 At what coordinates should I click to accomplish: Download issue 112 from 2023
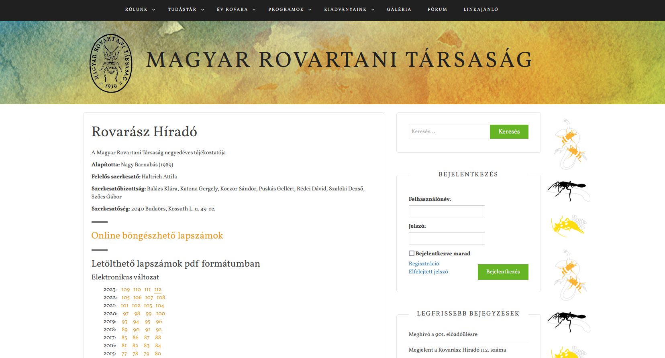(158, 289)
